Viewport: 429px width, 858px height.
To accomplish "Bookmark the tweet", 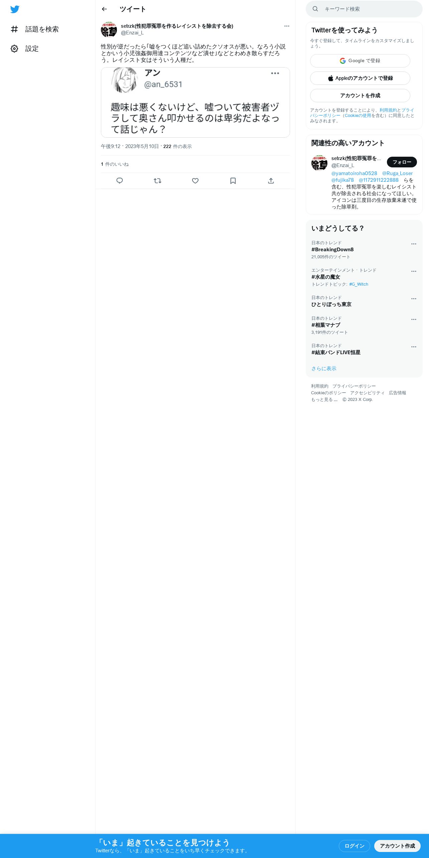I will click(233, 181).
